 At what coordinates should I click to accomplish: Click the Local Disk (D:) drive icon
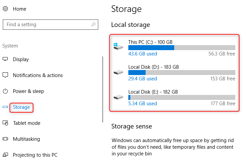[118, 72]
